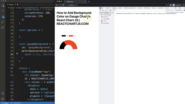This screenshot has height=104, width=185.
Task: Open the top JavaScript context dropdown
Action: point(106,10)
